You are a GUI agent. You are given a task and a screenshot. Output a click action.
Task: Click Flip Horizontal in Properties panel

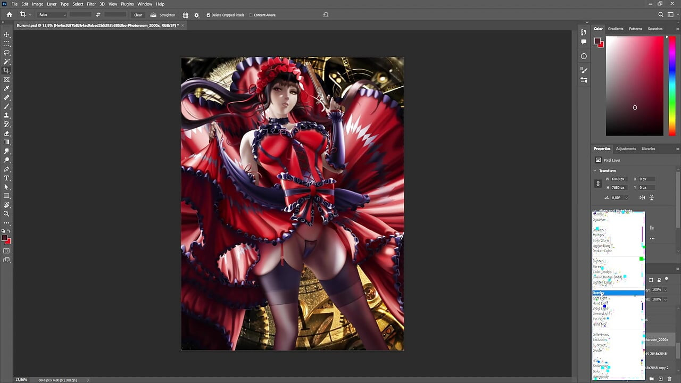pos(642,197)
